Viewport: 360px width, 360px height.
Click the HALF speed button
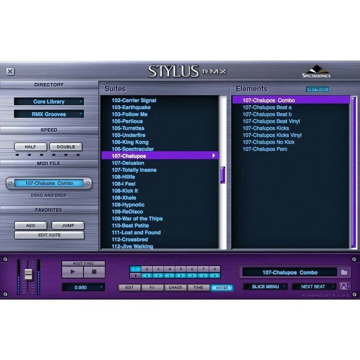tap(30, 147)
